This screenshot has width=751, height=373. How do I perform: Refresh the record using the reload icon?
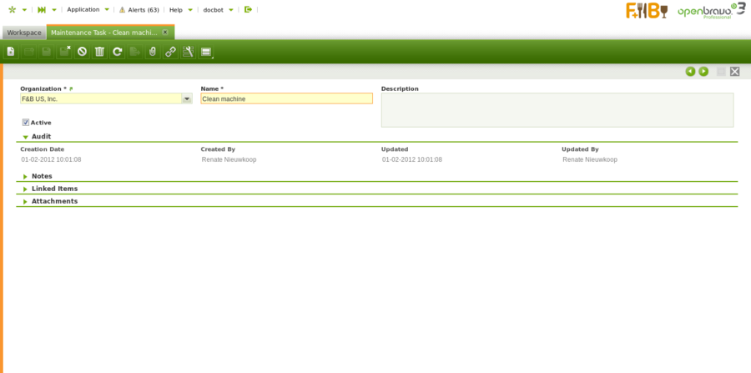(x=118, y=52)
